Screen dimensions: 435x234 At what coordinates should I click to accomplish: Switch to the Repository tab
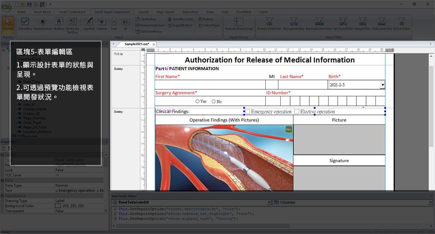(x=190, y=12)
